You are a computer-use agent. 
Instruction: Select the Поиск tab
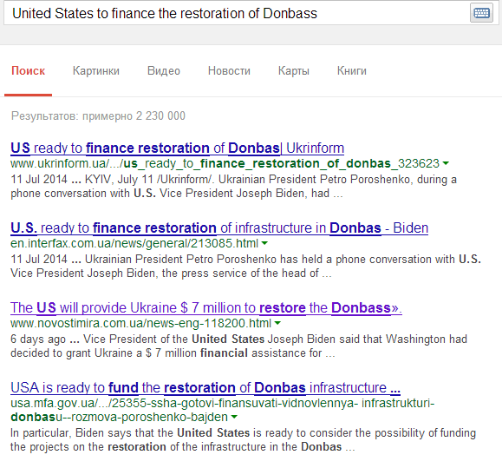(28, 70)
